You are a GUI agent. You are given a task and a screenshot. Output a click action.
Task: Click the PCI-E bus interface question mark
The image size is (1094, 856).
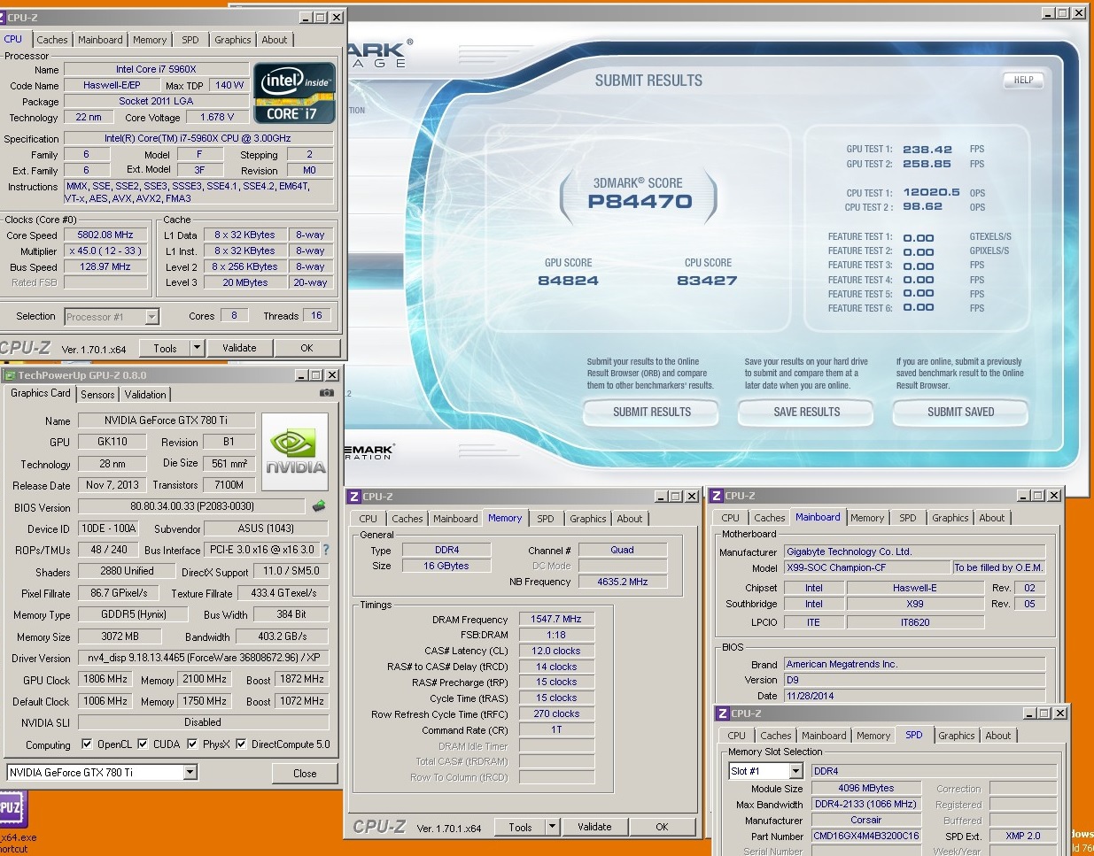pos(326,550)
